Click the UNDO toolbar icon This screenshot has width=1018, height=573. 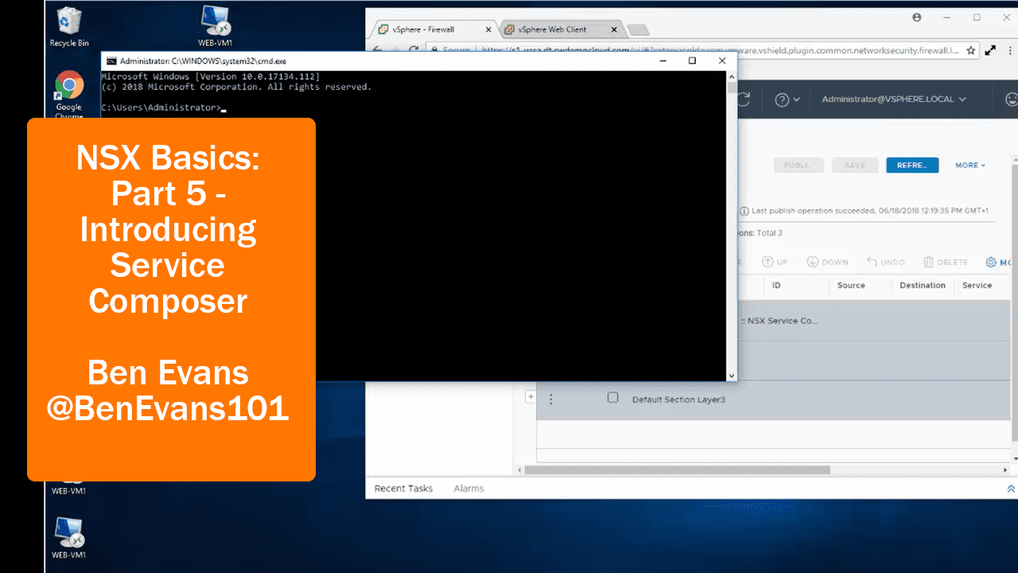[x=886, y=262]
